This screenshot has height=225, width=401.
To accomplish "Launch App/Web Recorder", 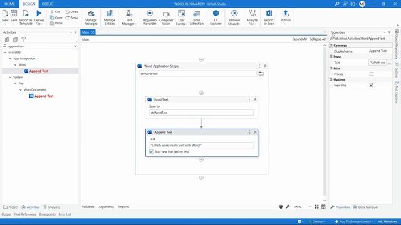I will pyautogui.click(x=150, y=17).
